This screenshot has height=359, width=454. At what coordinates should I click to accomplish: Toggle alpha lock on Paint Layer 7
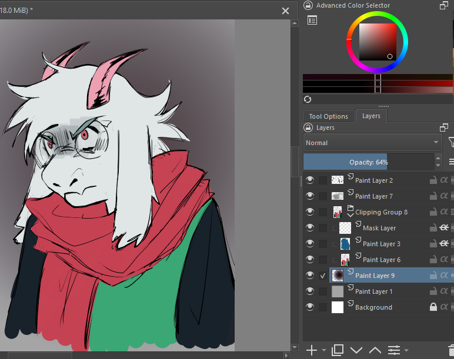click(x=444, y=196)
